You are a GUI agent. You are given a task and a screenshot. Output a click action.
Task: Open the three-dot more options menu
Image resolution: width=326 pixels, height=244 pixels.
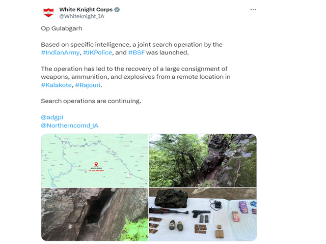pyautogui.click(x=253, y=10)
